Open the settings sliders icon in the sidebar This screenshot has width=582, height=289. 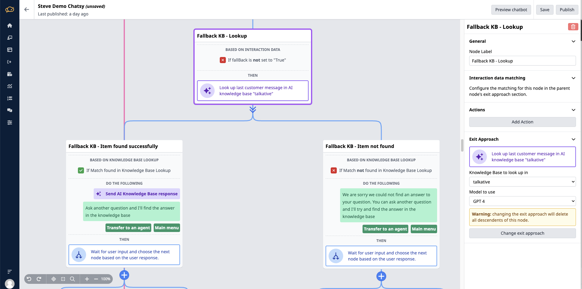(x=10, y=123)
